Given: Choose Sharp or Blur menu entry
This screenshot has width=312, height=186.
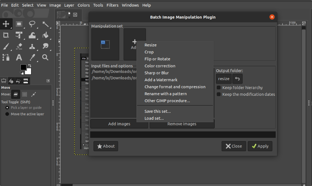Looking at the screenshot, I should pyautogui.click(x=175, y=73).
